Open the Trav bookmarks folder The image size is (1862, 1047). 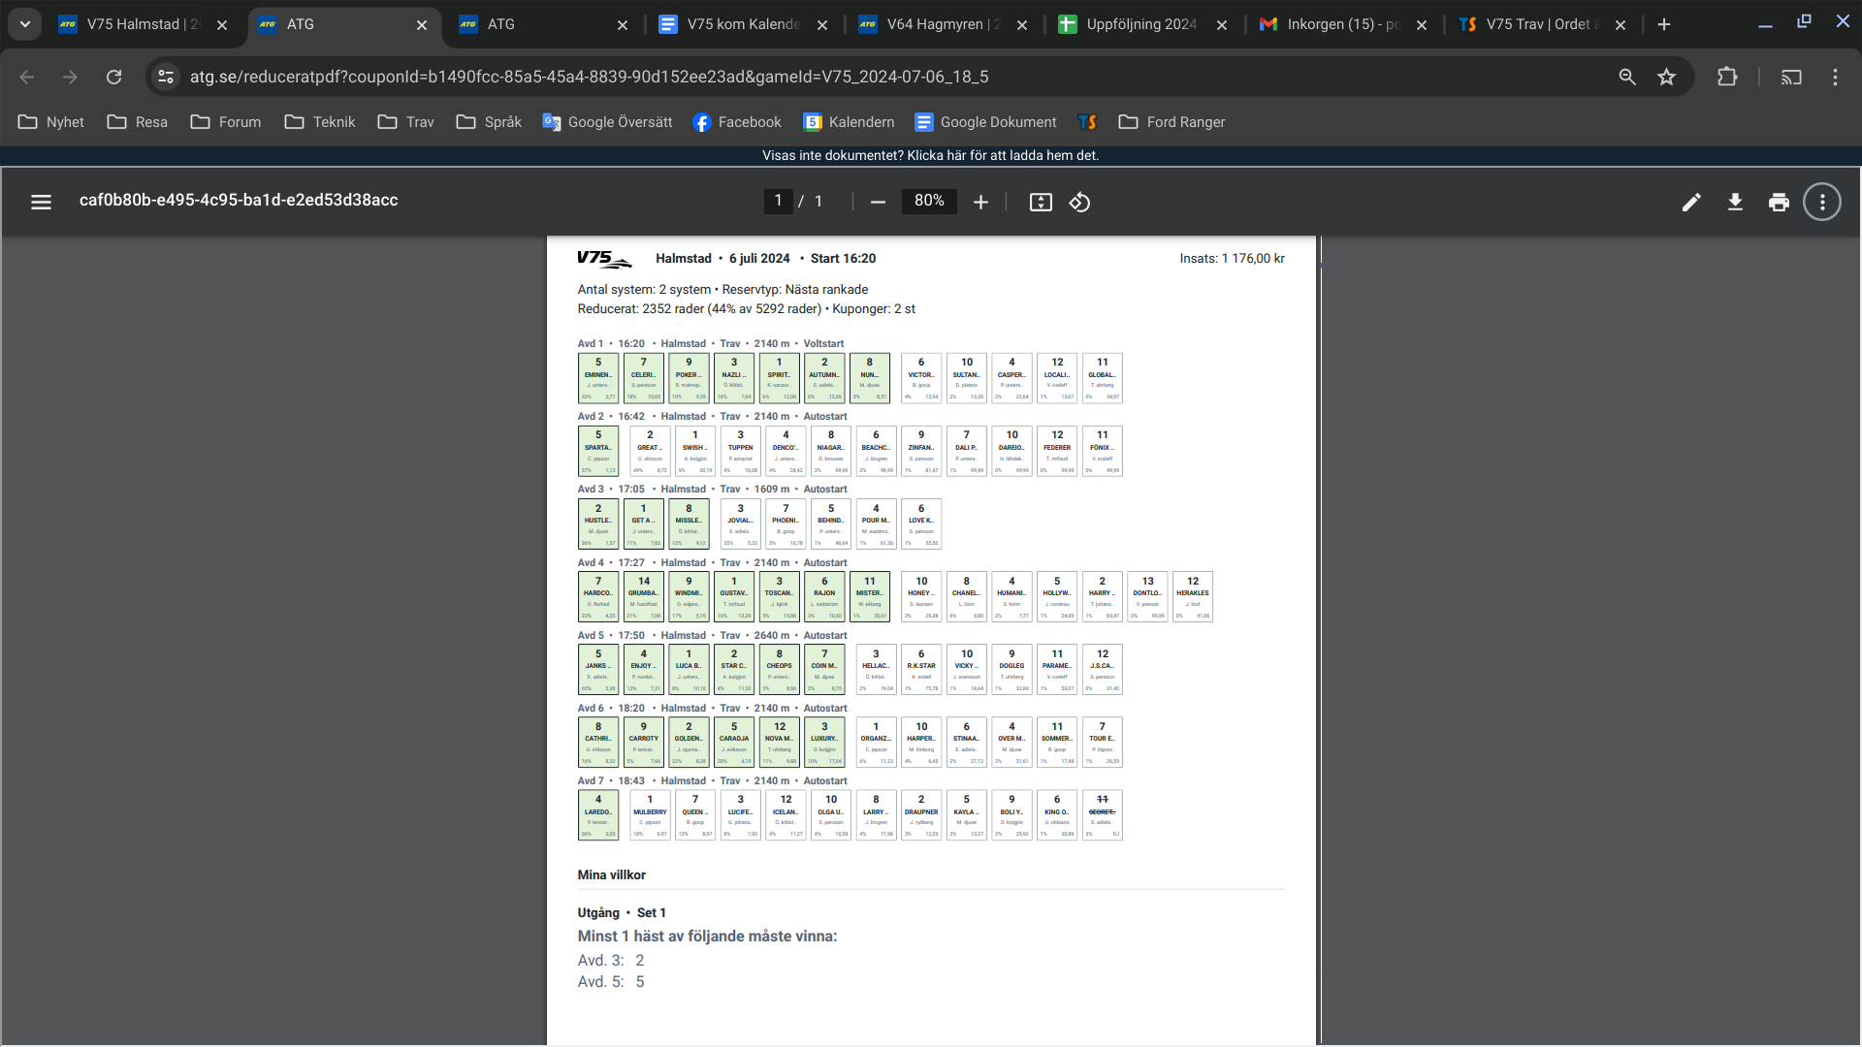(406, 122)
